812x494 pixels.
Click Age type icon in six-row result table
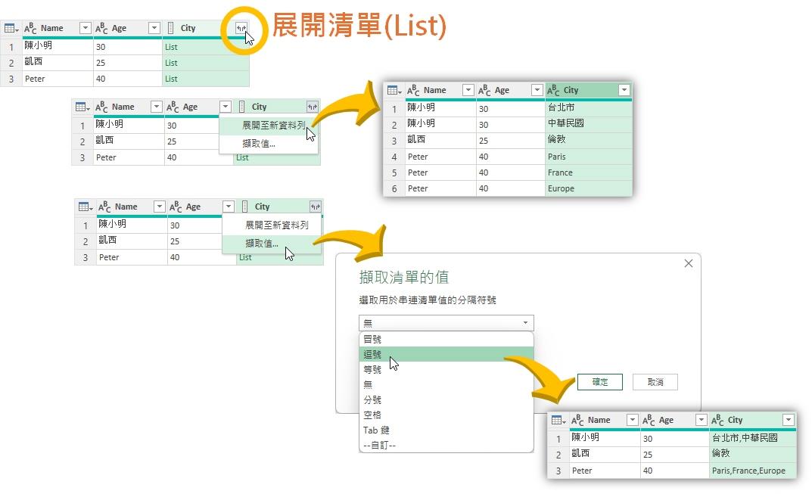(x=485, y=91)
